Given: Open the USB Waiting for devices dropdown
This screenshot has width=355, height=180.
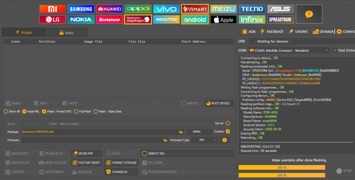Looking at the screenshot, I should coord(302,41).
